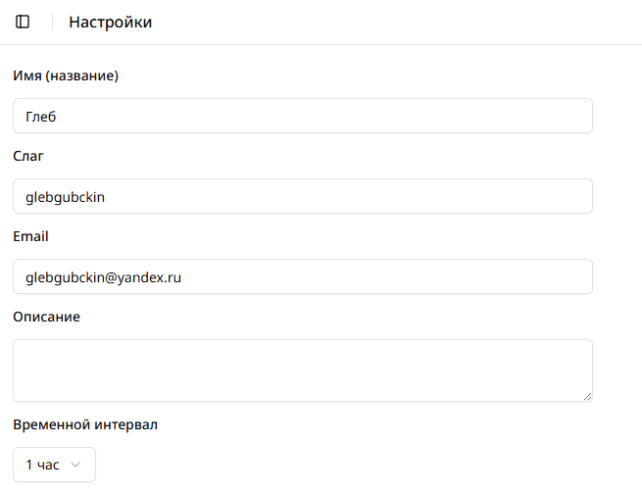Image resolution: width=642 pixels, height=494 pixels.
Task: Click the glebgubckin text in slug field
Action: click(65, 196)
